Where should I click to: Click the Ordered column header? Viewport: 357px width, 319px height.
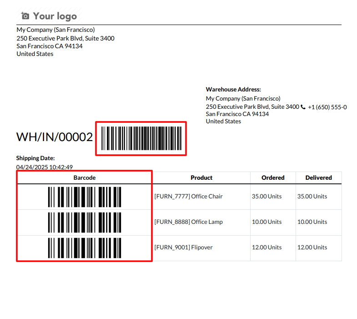(x=273, y=178)
